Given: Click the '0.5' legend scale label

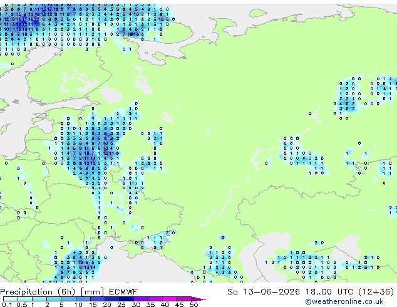Looking at the screenshot, I should [22, 304].
